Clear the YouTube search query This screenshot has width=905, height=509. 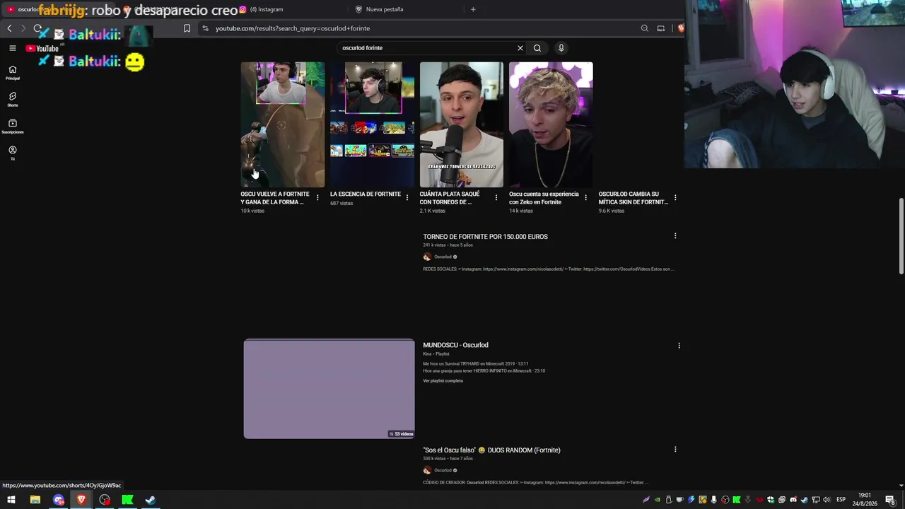pyautogui.click(x=520, y=48)
